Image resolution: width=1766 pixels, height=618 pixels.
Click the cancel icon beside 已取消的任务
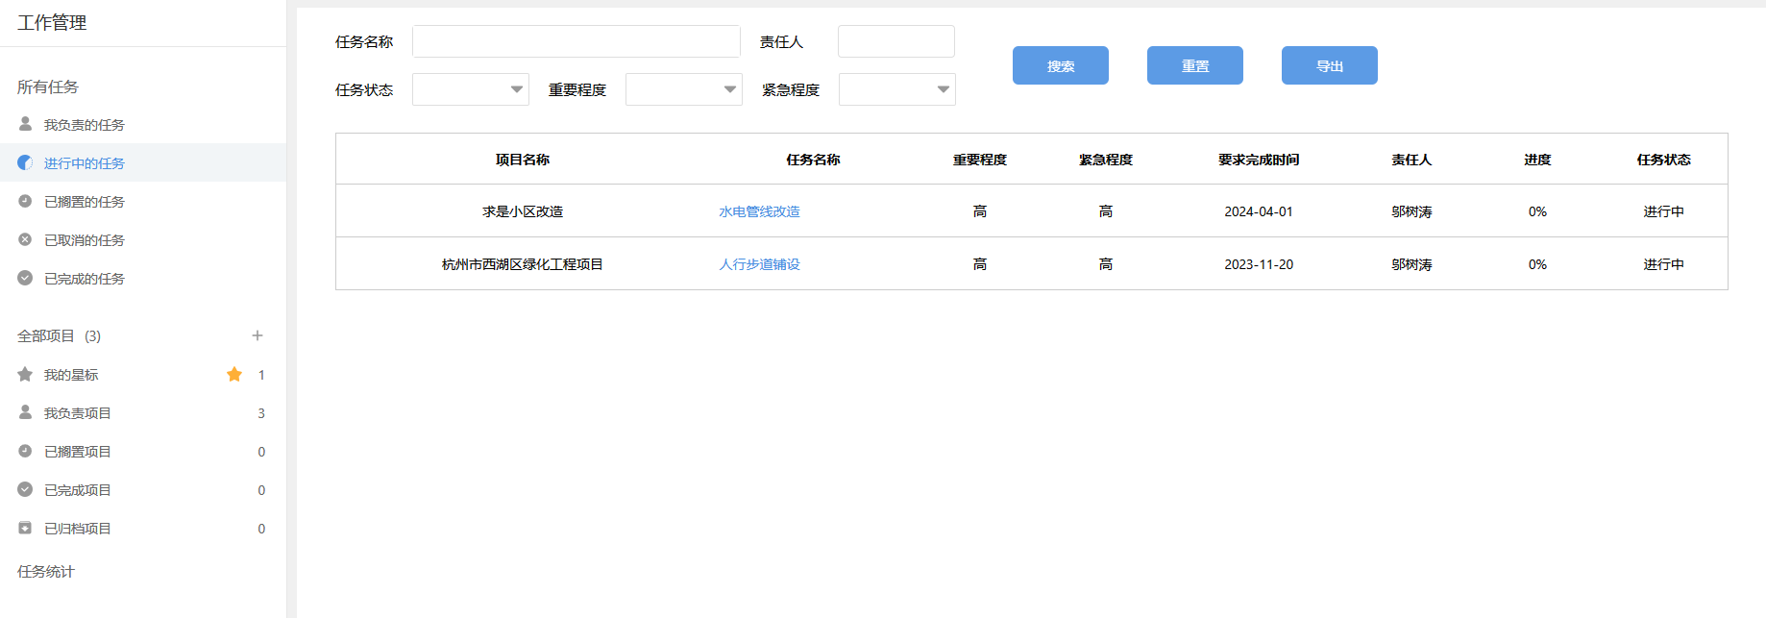(25, 240)
